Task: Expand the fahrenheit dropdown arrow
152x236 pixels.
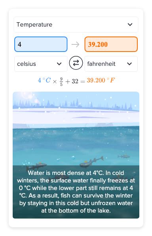Action: click(x=129, y=64)
